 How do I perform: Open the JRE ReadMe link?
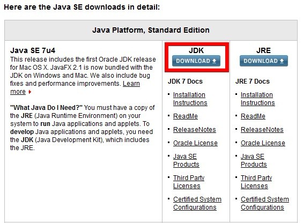253,116
